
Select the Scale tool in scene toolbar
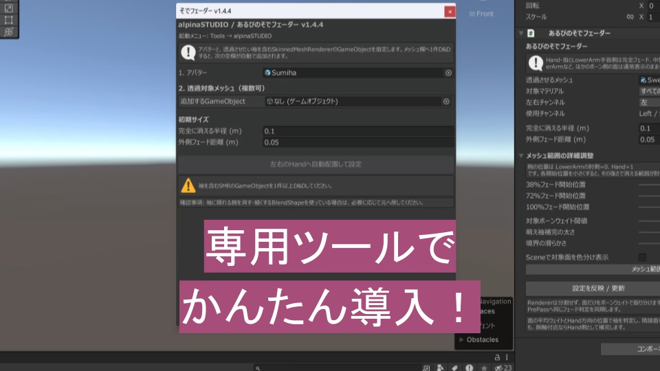pyautogui.click(x=8, y=8)
